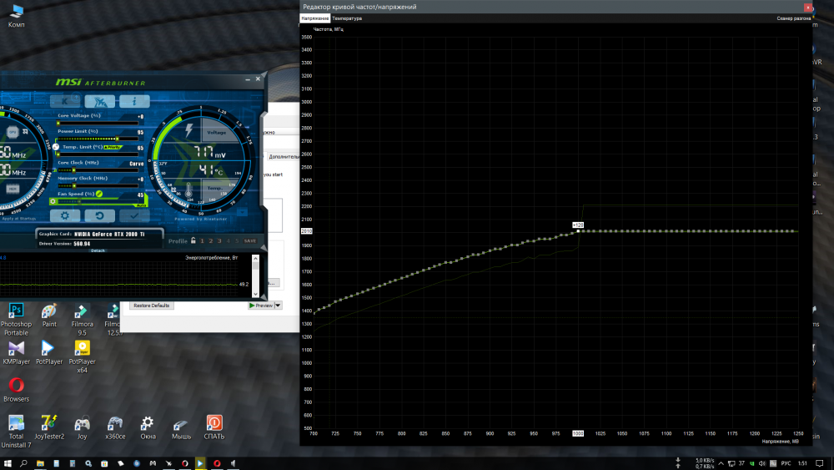Click the Сканер разгона link

pos(794,18)
